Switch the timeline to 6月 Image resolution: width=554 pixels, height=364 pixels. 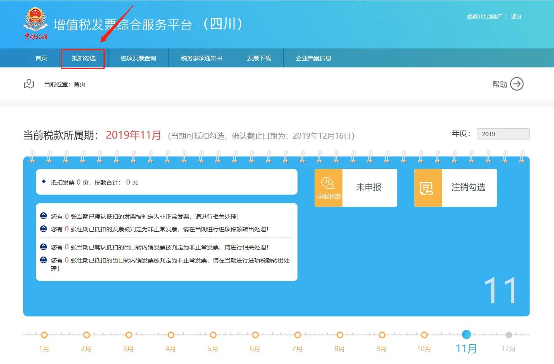coord(255,335)
